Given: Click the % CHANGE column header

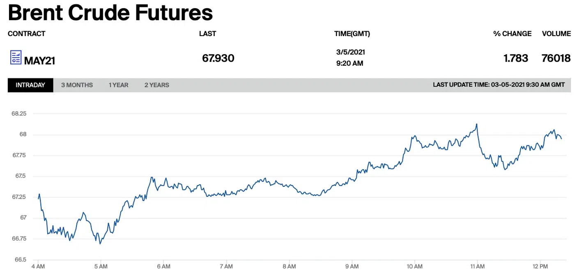Looking at the screenshot, I should pos(512,34).
